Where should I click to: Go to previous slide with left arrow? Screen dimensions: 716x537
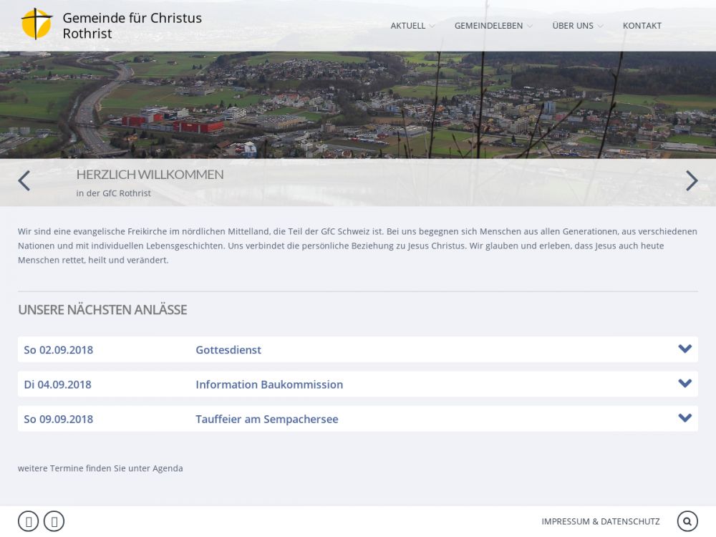pyautogui.click(x=24, y=180)
